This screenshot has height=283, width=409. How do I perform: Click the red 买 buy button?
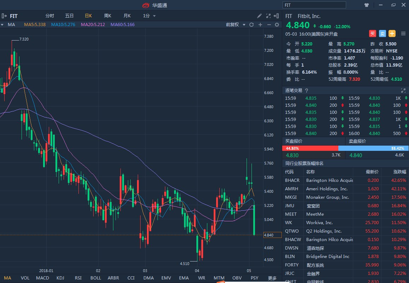pyautogui.click(x=372, y=33)
